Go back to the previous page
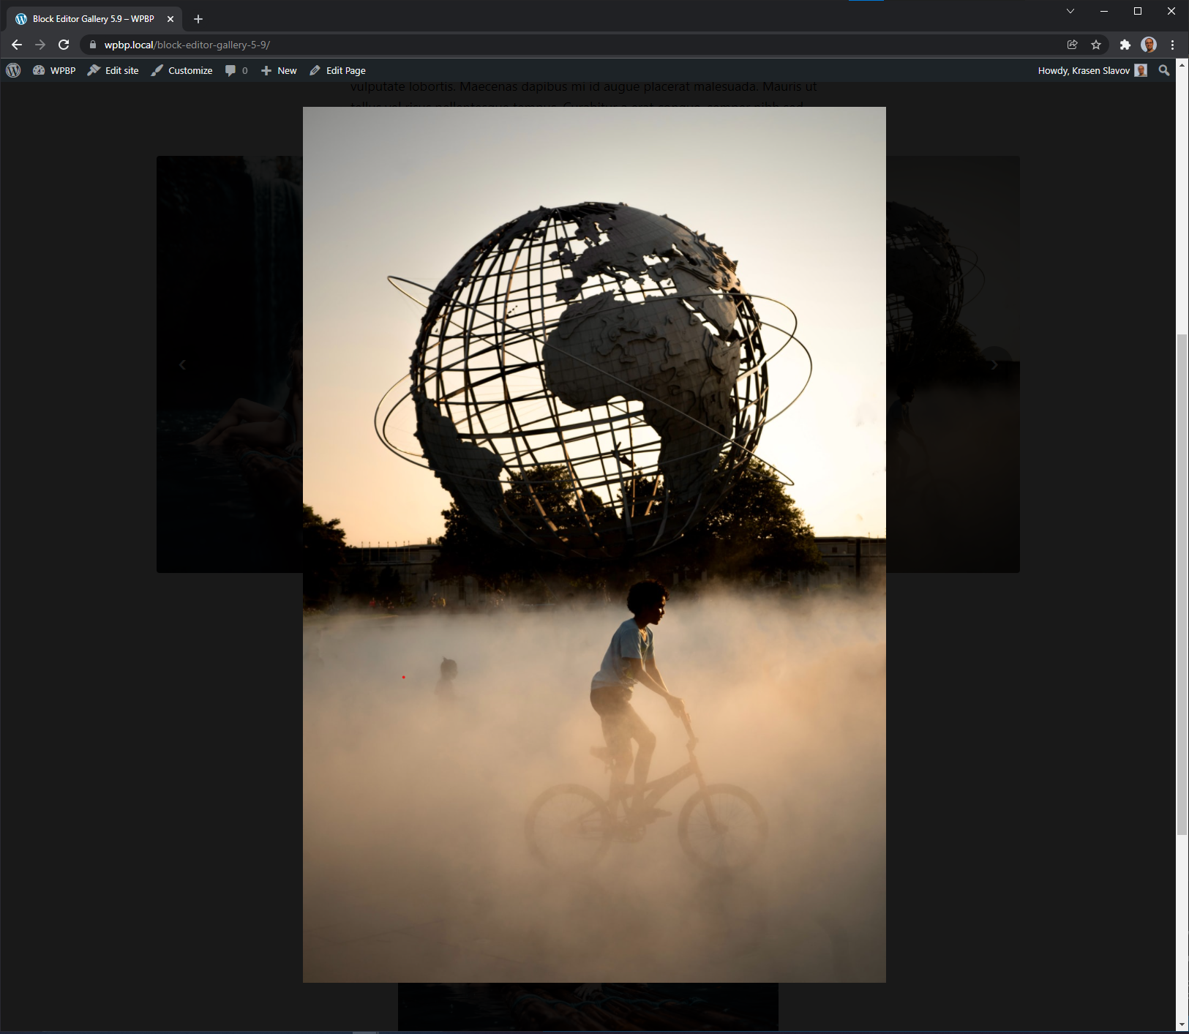Screen dimensions: 1189x1034 coord(17,45)
